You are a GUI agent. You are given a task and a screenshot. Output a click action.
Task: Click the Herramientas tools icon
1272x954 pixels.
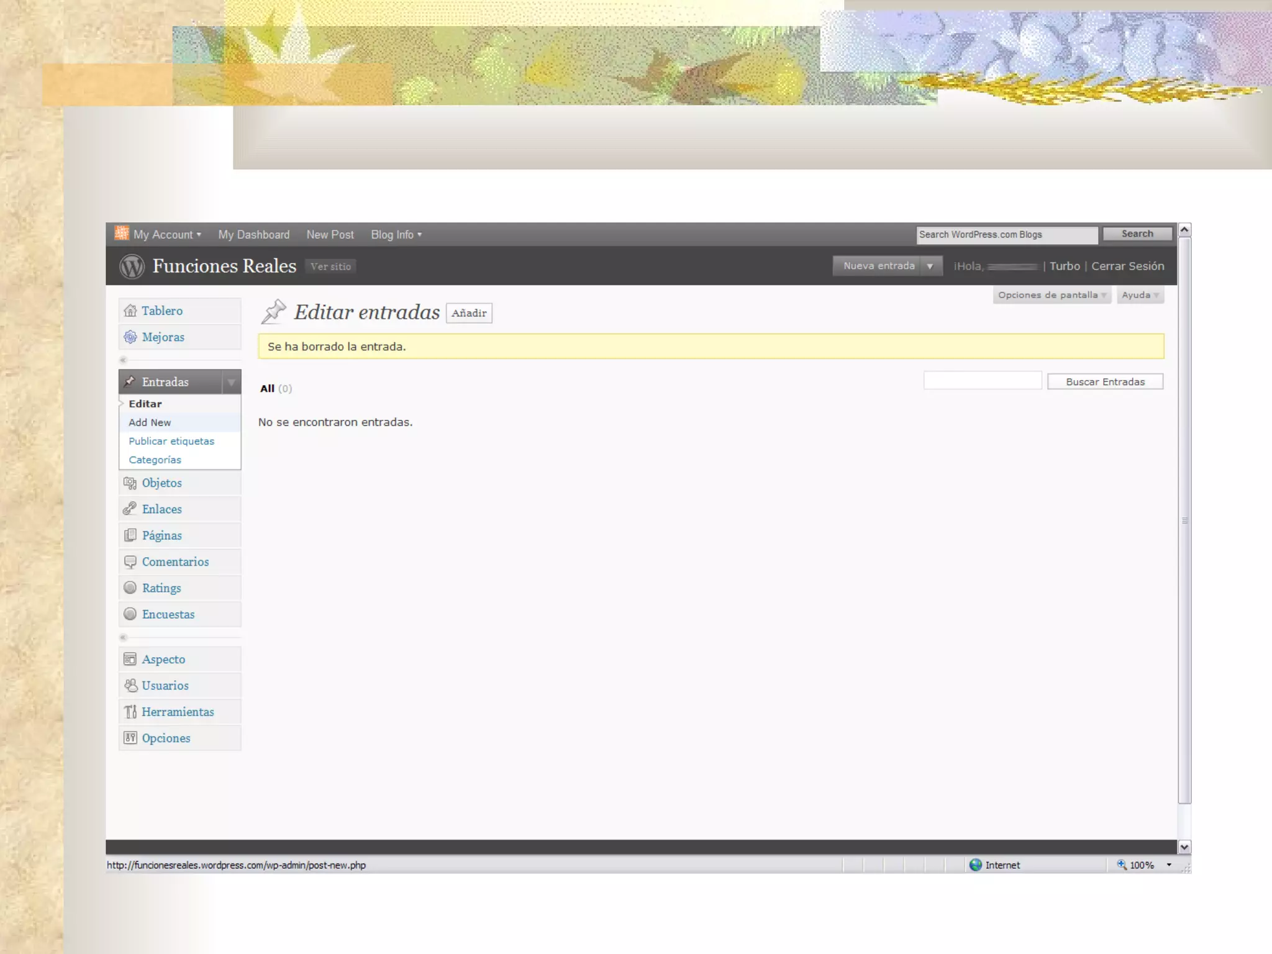130,712
